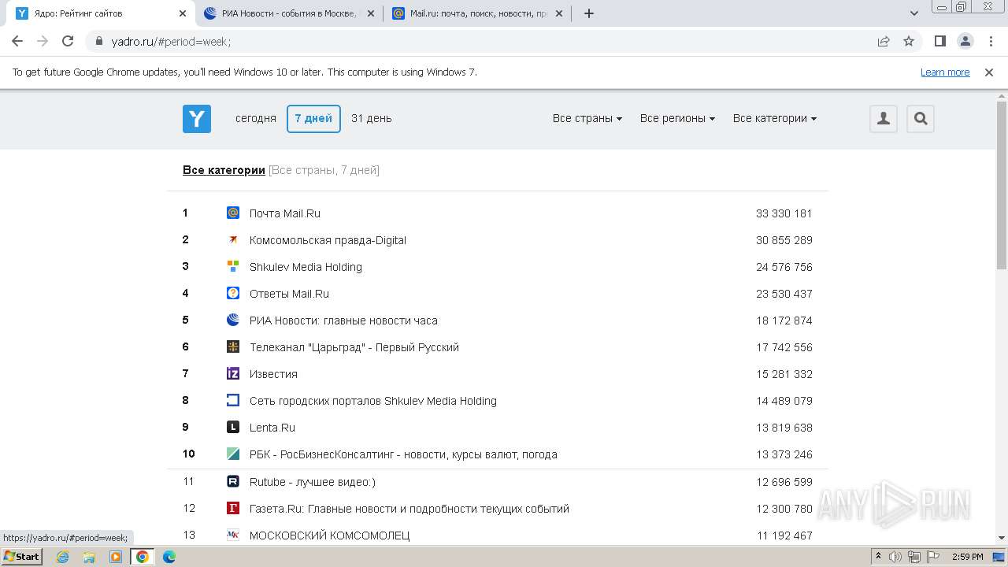Open the Lenta.Ru link
The width and height of the screenshot is (1008, 567).
pos(272,428)
